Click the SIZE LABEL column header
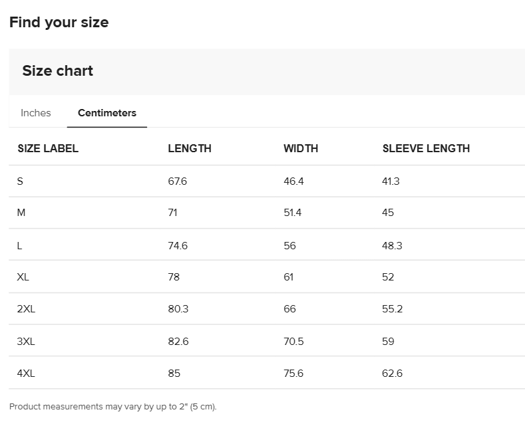The width and height of the screenshot is (525, 440). point(48,148)
